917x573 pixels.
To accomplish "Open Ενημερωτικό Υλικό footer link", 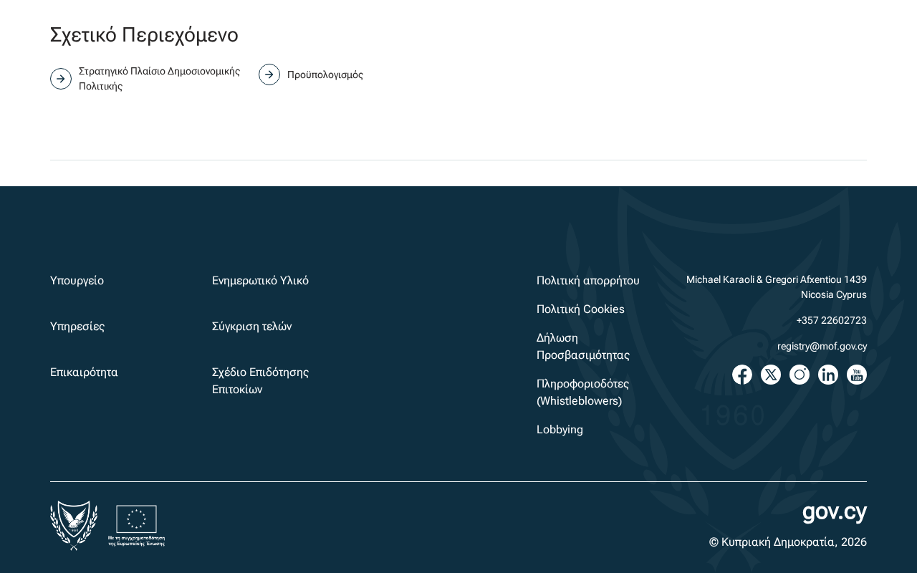I will click(260, 281).
